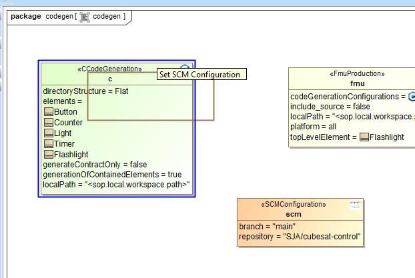Click the 'elements =' property line
This screenshot has width=415, height=278.
pos(63,101)
